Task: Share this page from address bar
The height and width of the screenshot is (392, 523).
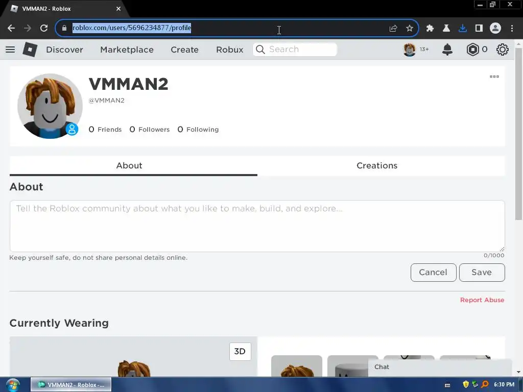Action: click(393, 28)
